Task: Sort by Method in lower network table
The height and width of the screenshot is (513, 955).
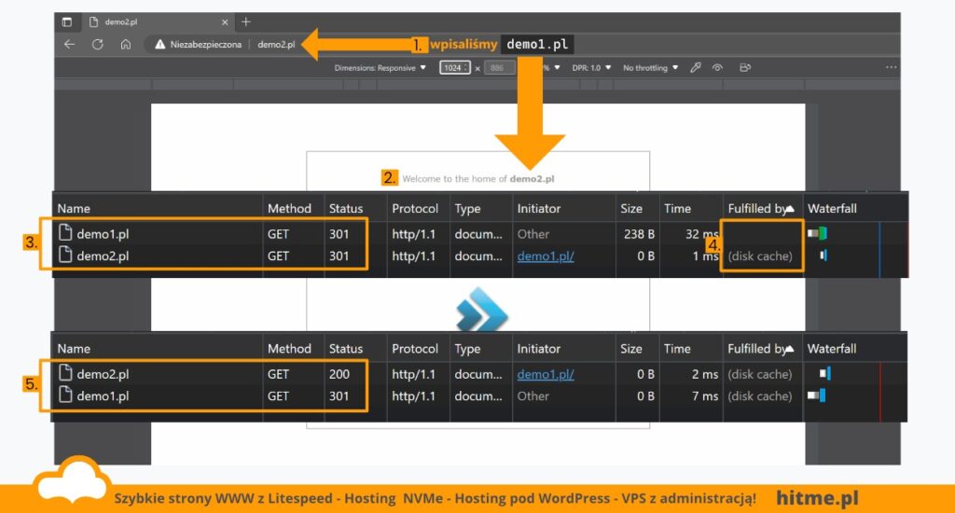Action: point(289,349)
